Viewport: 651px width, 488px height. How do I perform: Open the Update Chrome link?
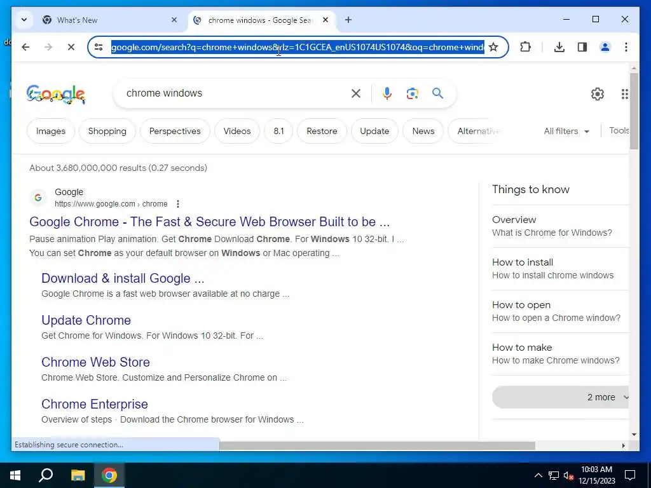[x=86, y=320]
